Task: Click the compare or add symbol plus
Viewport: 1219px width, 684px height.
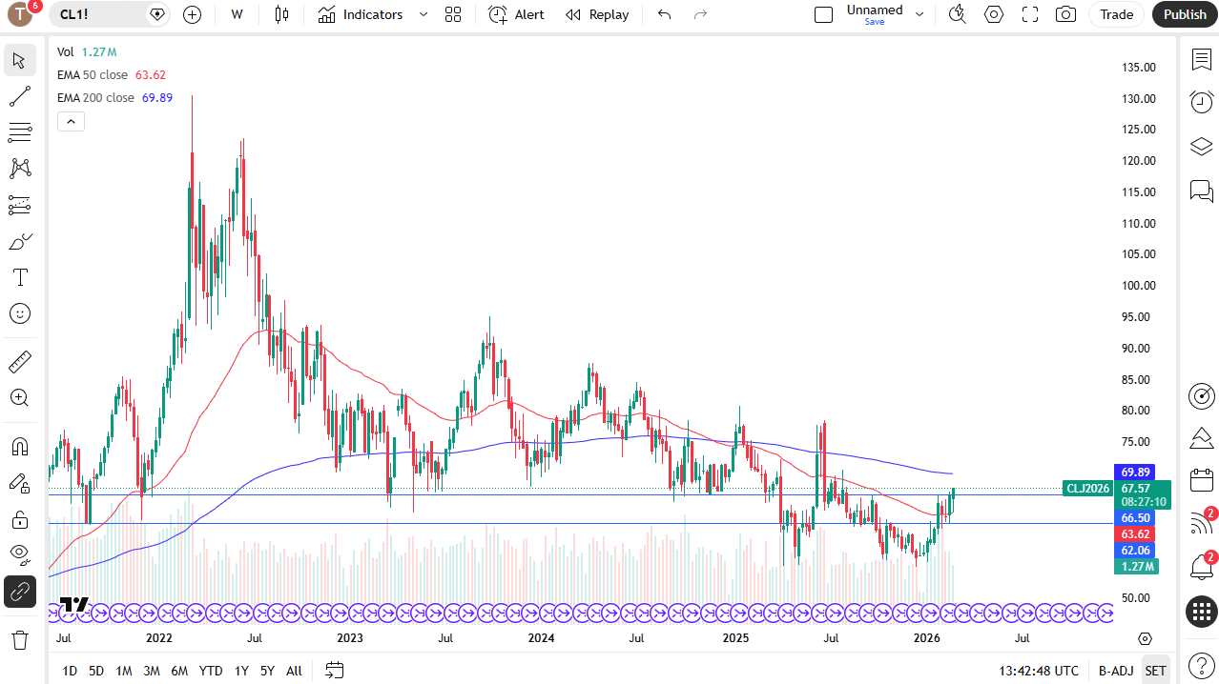Action: click(x=192, y=14)
